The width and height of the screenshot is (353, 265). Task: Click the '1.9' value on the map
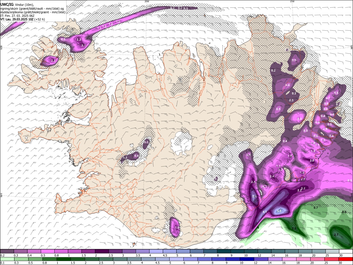(x=313, y=151)
